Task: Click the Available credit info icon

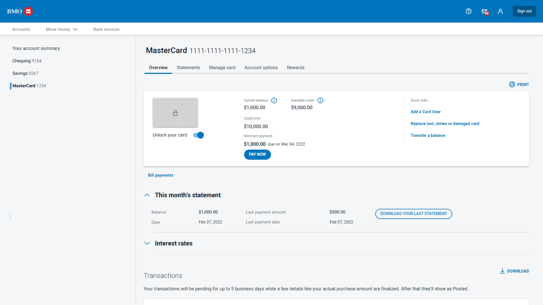Action: coord(320,100)
